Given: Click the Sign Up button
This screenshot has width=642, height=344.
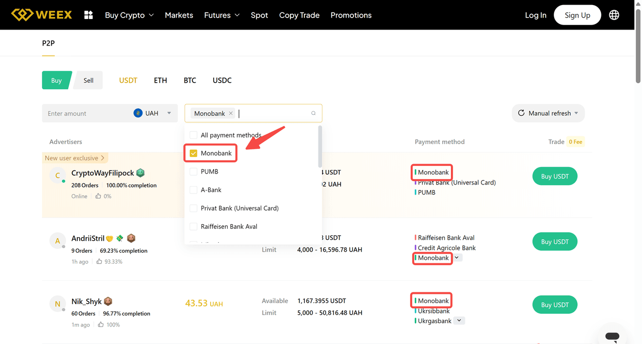Looking at the screenshot, I should coord(577,15).
